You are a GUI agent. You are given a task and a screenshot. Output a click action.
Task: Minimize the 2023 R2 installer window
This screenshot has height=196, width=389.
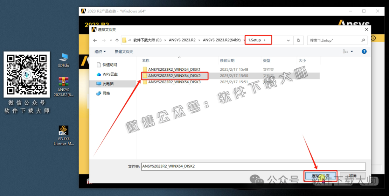click(350, 11)
